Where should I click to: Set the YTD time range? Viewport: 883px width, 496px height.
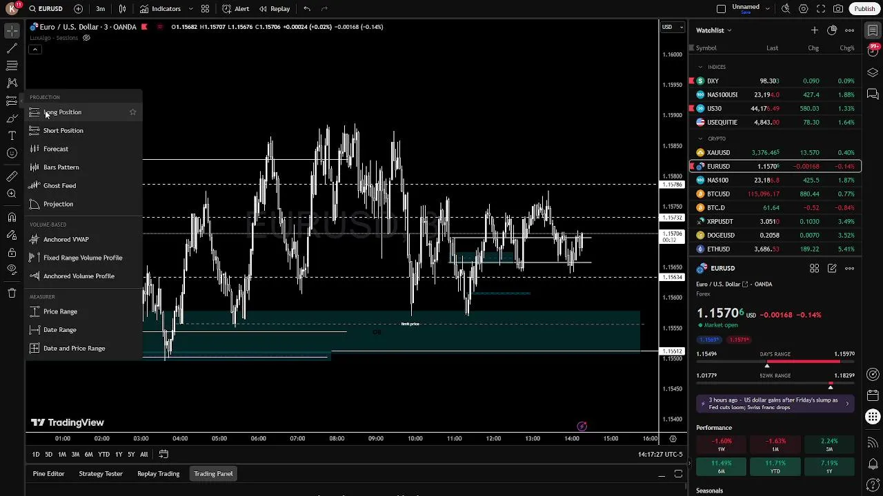pyautogui.click(x=103, y=455)
